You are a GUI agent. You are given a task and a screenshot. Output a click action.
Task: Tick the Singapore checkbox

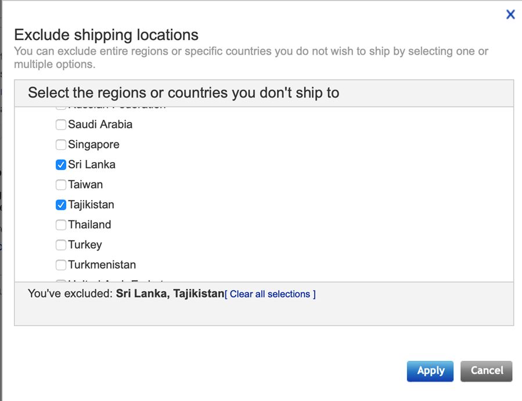click(x=61, y=145)
